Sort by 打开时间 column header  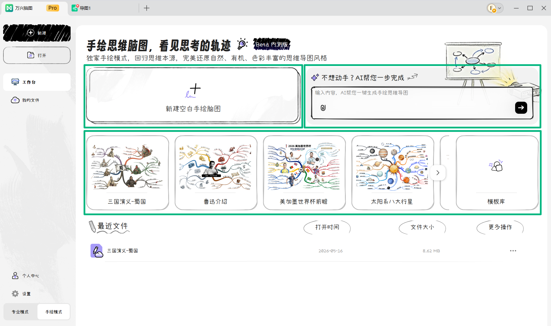pos(327,227)
